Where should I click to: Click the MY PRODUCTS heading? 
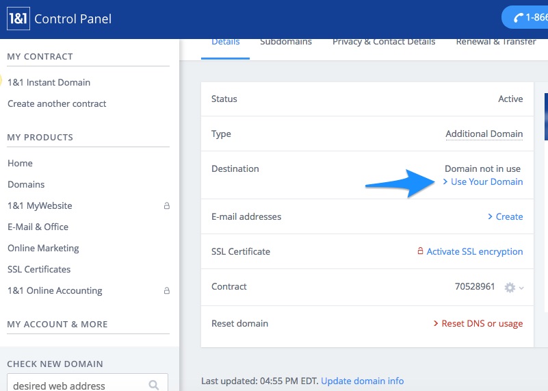pyautogui.click(x=40, y=138)
